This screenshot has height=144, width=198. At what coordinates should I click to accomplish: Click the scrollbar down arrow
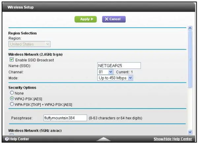(190, 132)
